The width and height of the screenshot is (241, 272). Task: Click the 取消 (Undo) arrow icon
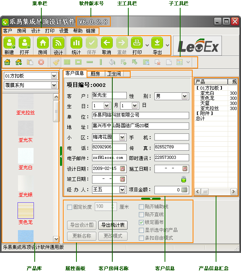click(106, 43)
